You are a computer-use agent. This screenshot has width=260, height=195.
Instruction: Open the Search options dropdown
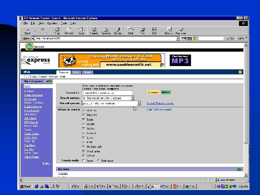click(x=133, y=98)
